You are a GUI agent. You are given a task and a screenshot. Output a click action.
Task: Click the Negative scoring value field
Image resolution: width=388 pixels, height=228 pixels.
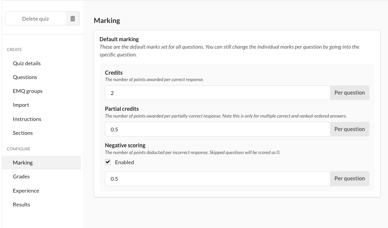tap(217, 179)
